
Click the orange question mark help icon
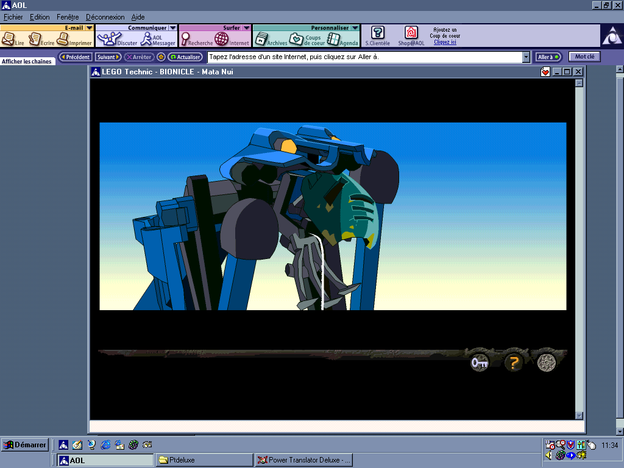[x=514, y=363]
